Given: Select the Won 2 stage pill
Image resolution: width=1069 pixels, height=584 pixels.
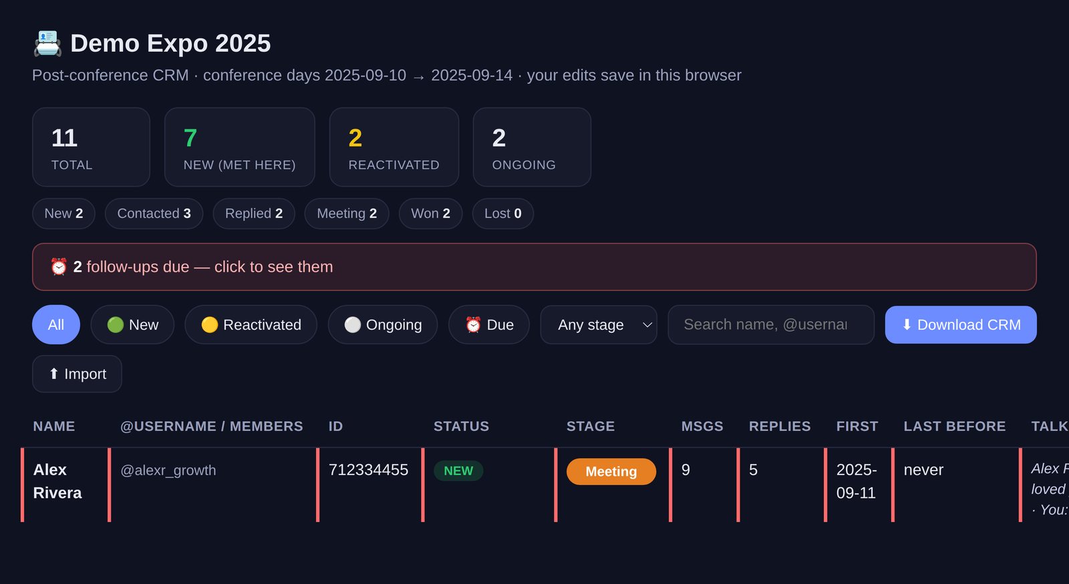Looking at the screenshot, I should [x=430, y=214].
